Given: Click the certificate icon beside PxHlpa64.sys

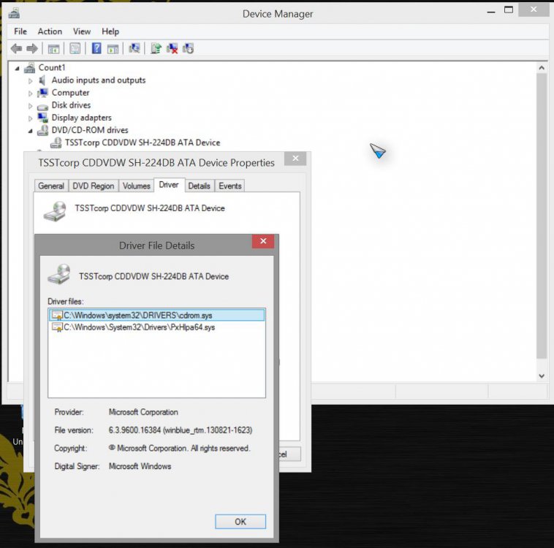Looking at the screenshot, I should (x=57, y=327).
